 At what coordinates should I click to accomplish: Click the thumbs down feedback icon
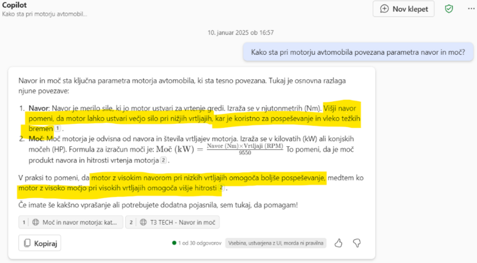(357, 243)
